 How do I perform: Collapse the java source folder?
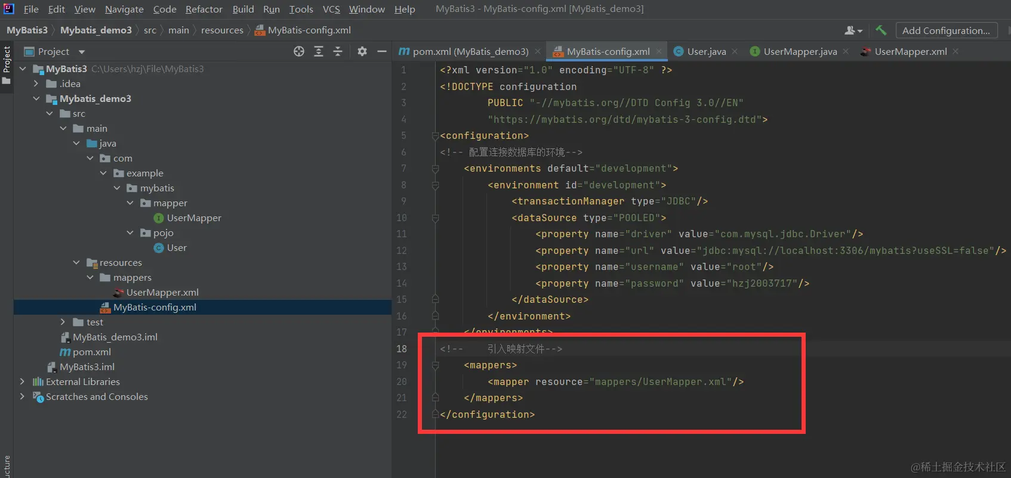[x=76, y=144]
